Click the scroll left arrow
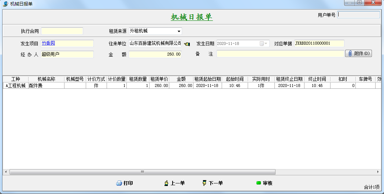384x194 pixels. point(6,172)
